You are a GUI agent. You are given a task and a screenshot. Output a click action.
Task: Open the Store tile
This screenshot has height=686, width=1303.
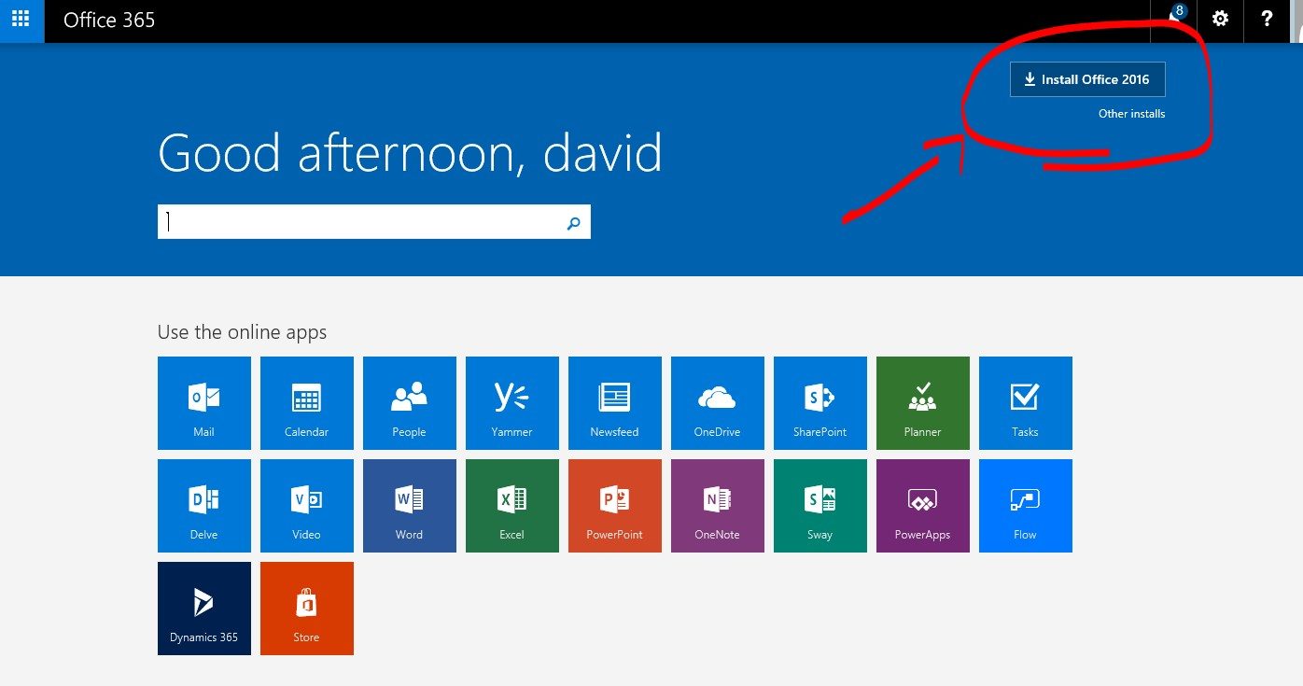click(307, 609)
